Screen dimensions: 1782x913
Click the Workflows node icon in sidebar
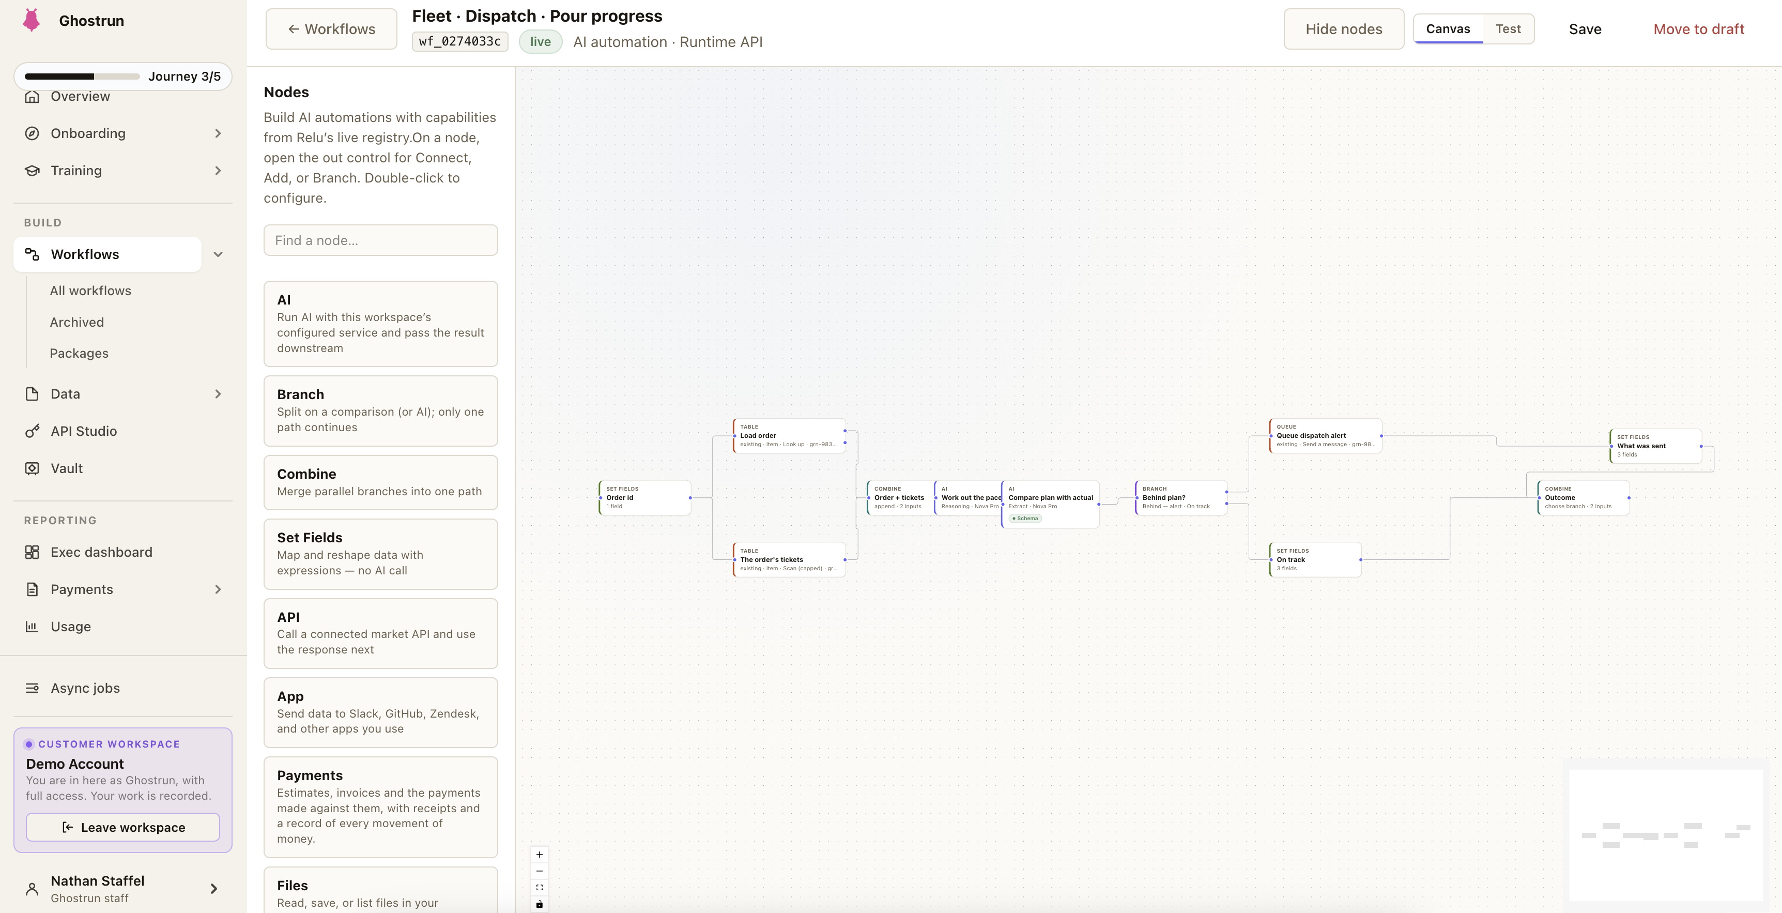click(32, 254)
